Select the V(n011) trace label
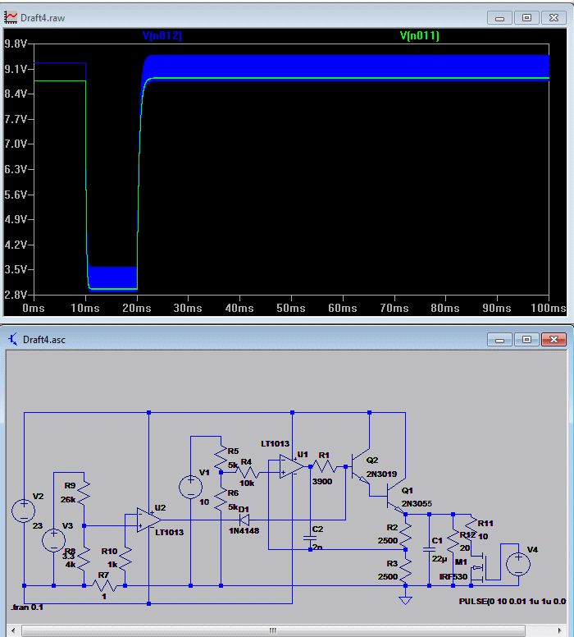The height and width of the screenshot is (637, 574). pyautogui.click(x=419, y=36)
